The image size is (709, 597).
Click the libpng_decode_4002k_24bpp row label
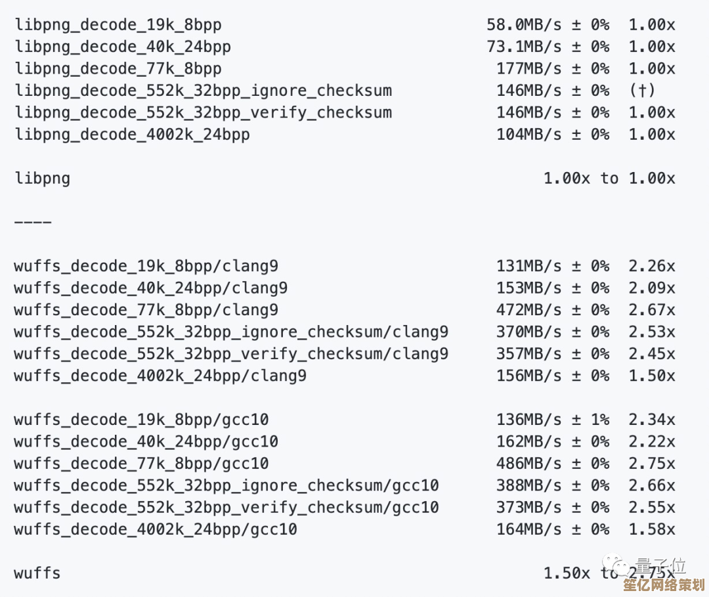tap(133, 135)
